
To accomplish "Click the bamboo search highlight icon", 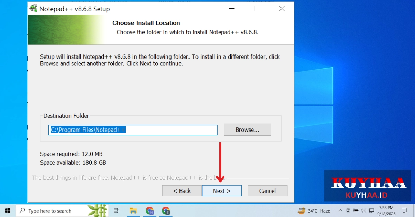I will [x=97, y=210].
